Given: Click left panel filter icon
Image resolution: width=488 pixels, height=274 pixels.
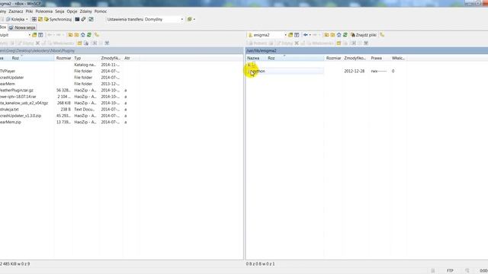Looking at the screenshot, I should [x=40, y=35].
